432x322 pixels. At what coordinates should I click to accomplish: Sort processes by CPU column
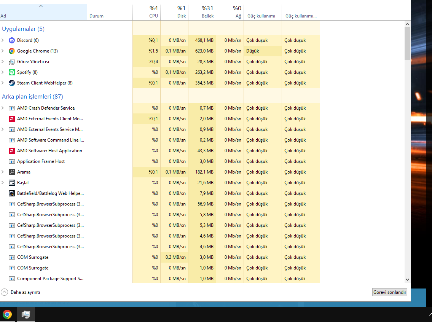[147, 12]
